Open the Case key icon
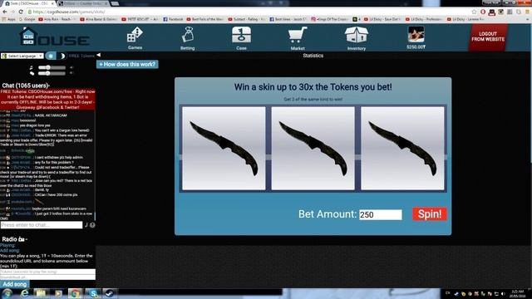 point(241,35)
